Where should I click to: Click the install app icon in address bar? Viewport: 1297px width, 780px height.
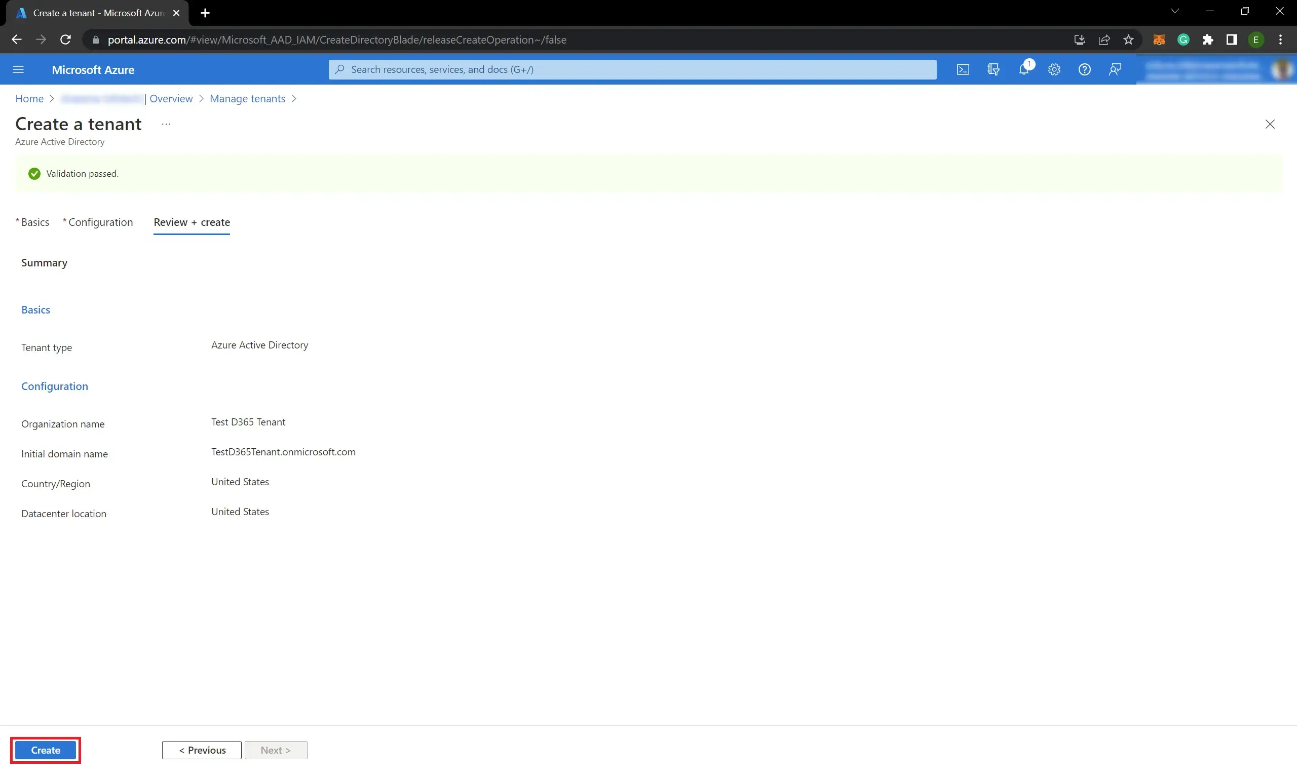pos(1079,40)
